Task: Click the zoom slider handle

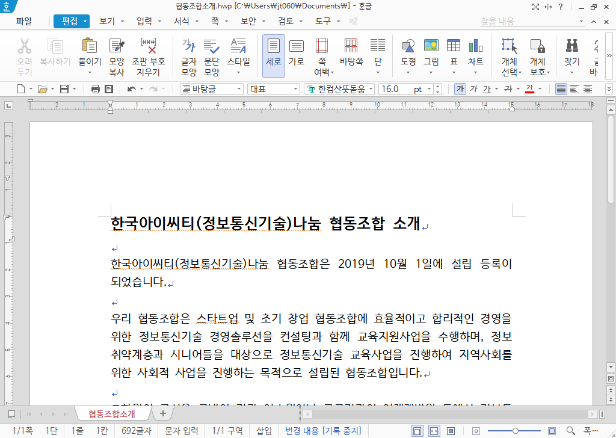Action: coord(515,431)
